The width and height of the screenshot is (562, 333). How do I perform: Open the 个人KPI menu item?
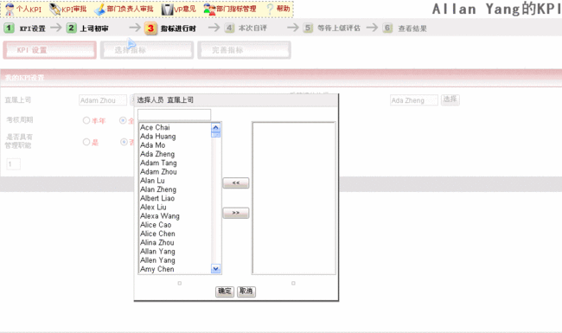pyautogui.click(x=29, y=10)
